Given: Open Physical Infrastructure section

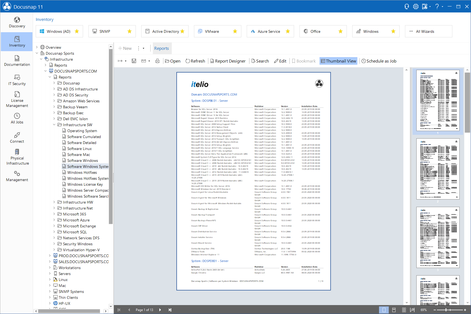Looking at the screenshot, I should coord(17,157).
